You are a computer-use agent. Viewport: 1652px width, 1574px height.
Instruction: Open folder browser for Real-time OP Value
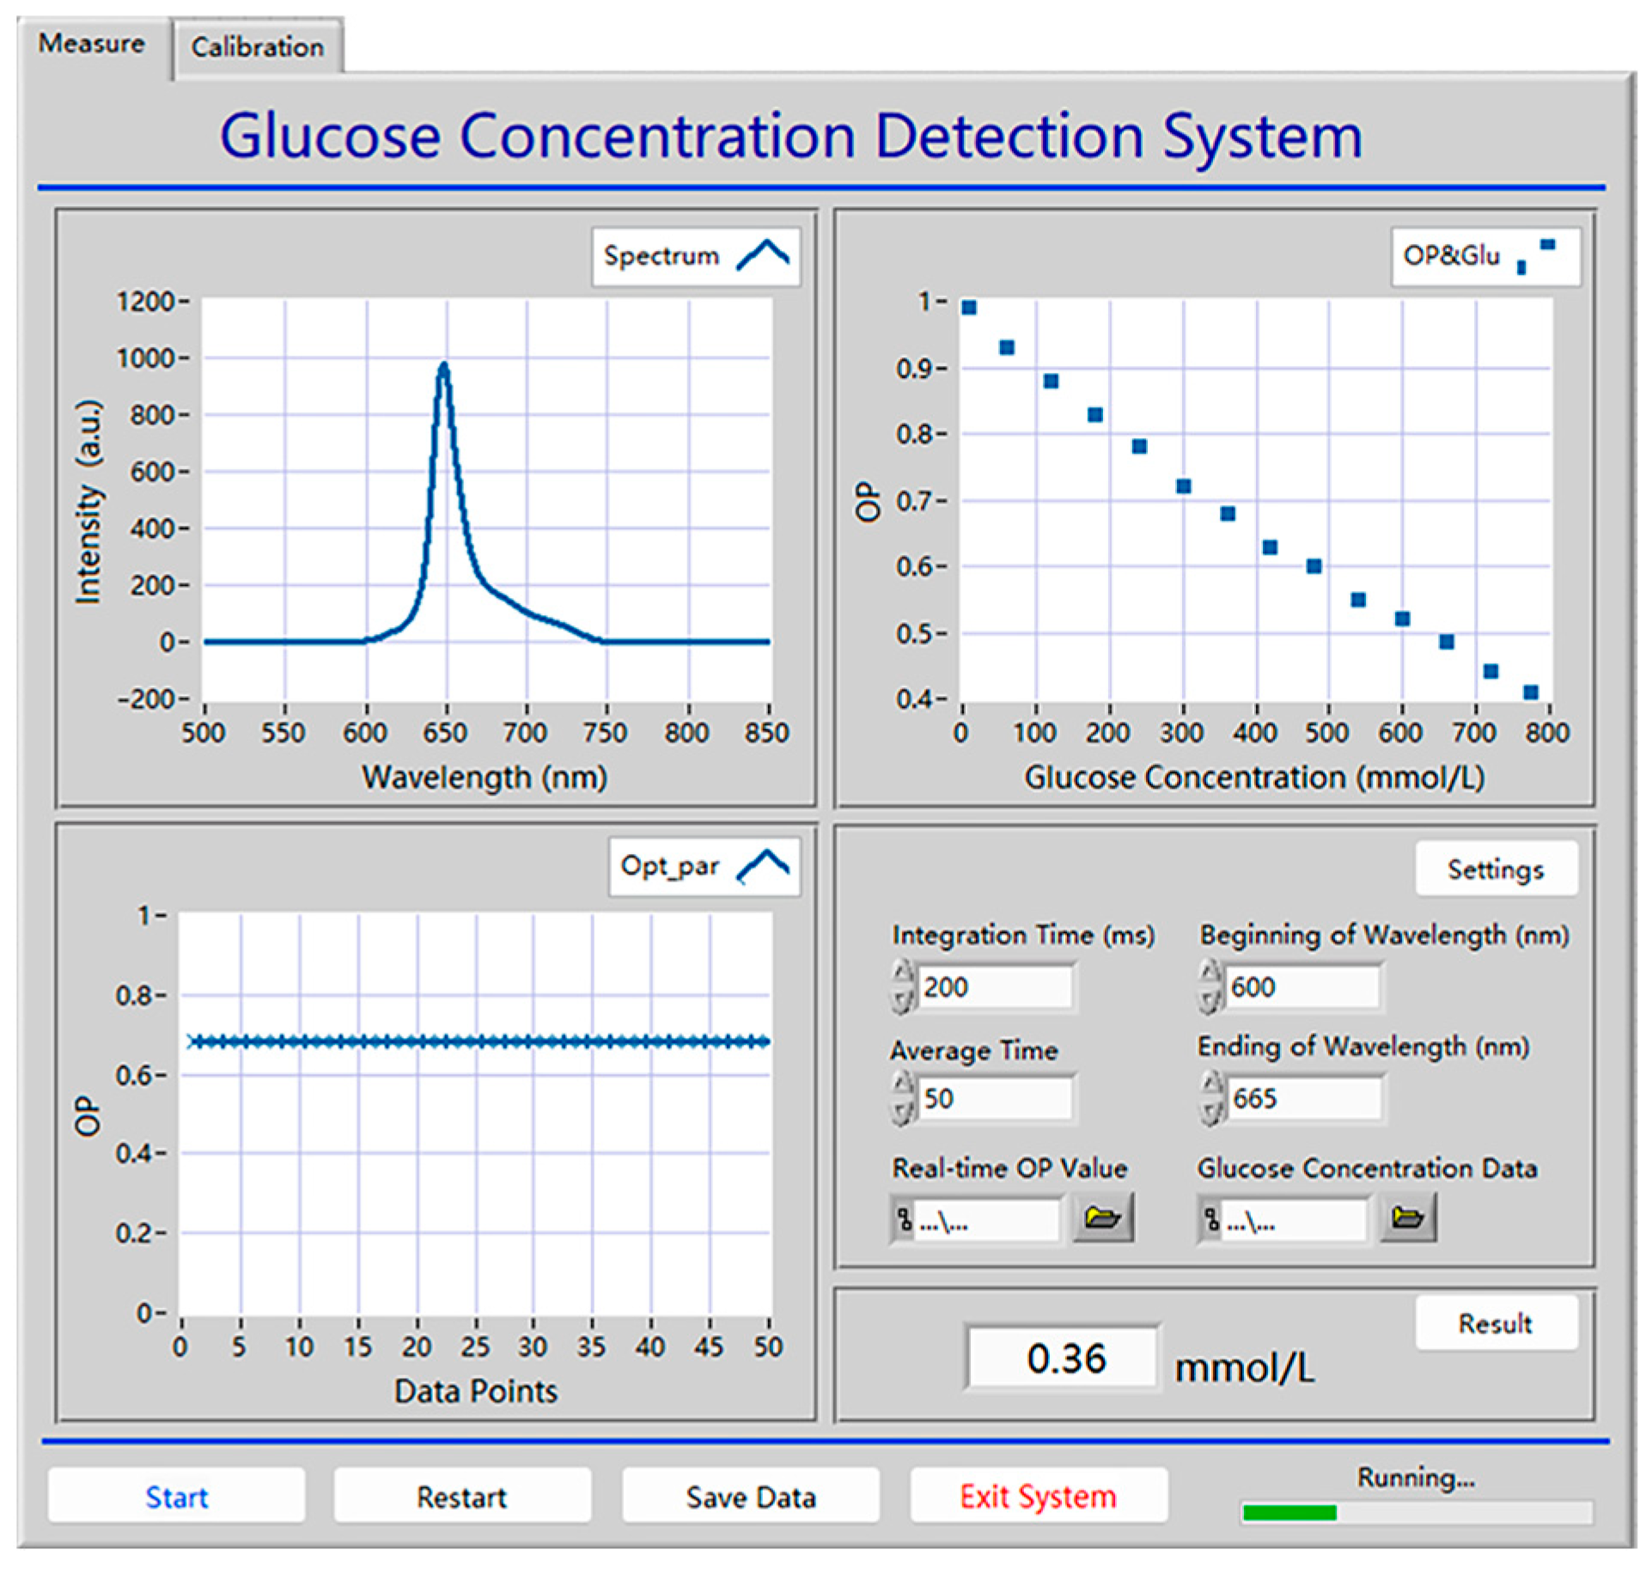tap(1103, 1217)
